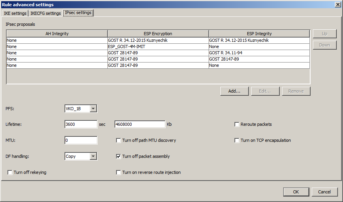Toggle Turn off rekeying checkbox
Screen dimensions: 343x202
(x=10, y=172)
